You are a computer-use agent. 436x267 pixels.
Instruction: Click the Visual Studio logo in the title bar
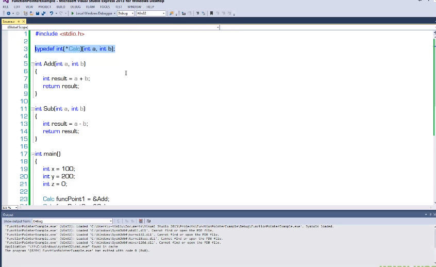6,1
